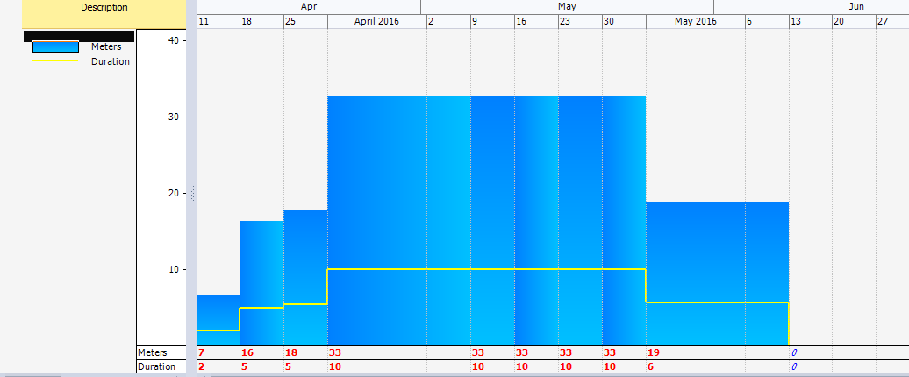Select week 11 in the timescale
The height and width of the screenshot is (377, 909).
click(x=218, y=21)
